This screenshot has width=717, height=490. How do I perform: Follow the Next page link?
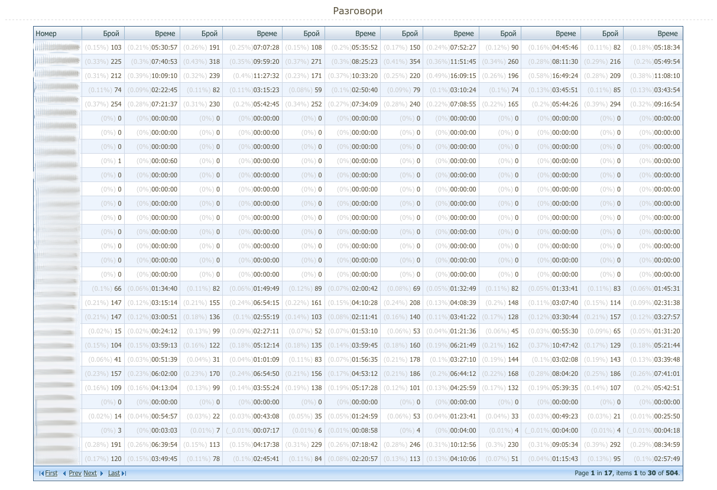point(90,473)
